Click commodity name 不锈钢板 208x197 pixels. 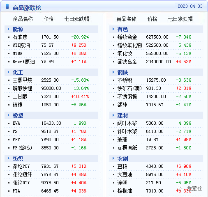tap(127, 96)
